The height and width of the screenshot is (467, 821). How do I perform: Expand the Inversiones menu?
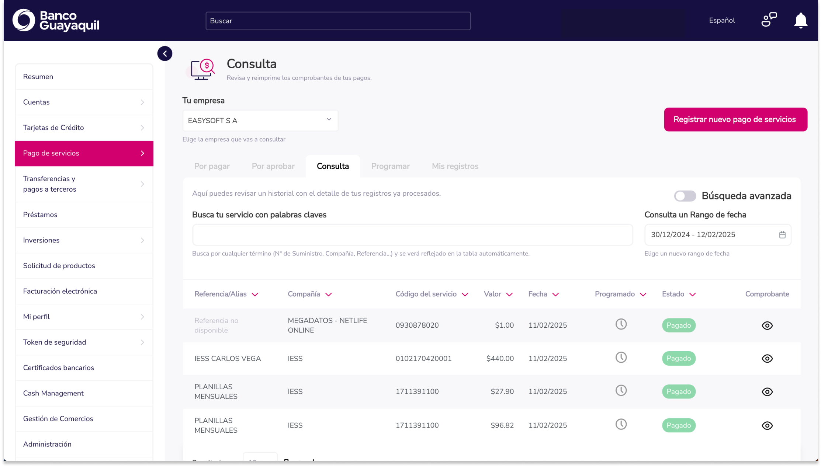point(84,240)
